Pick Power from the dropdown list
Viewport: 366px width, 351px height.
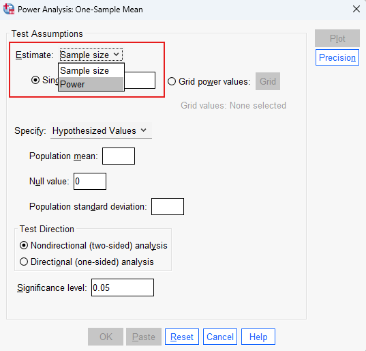coord(91,84)
